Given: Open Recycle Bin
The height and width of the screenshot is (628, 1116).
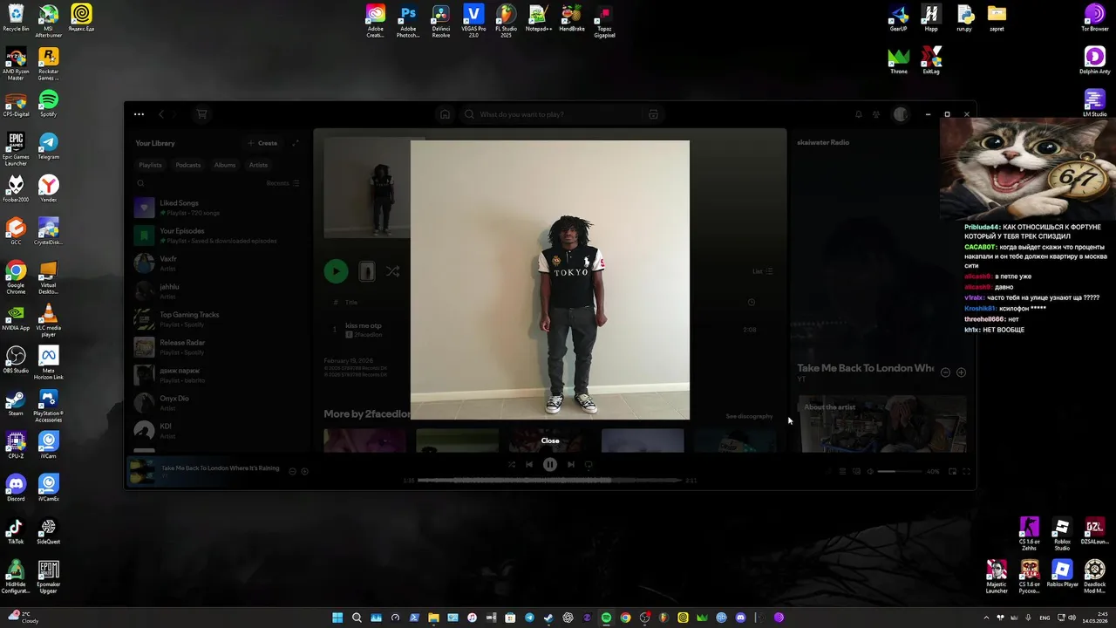Looking at the screenshot, I should click(16, 17).
